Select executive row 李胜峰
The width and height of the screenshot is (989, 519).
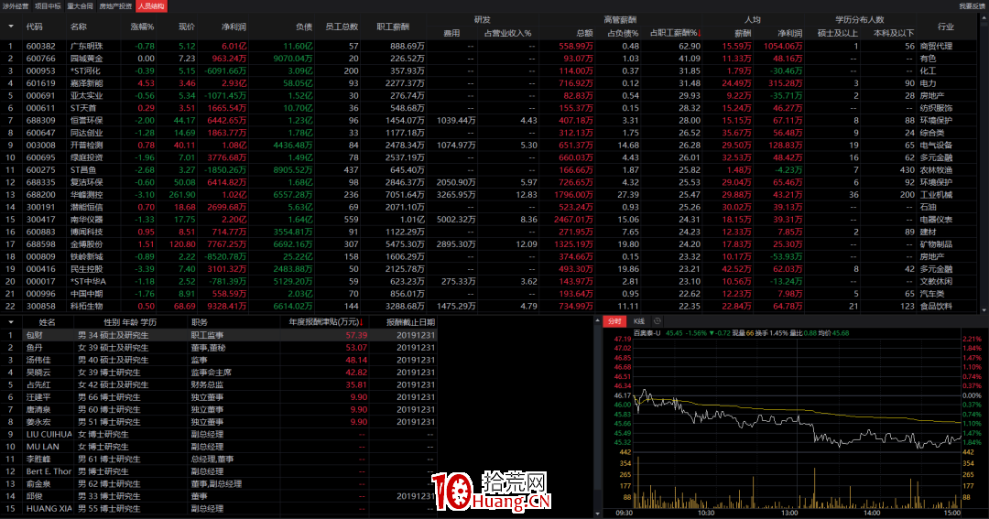(x=218, y=459)
